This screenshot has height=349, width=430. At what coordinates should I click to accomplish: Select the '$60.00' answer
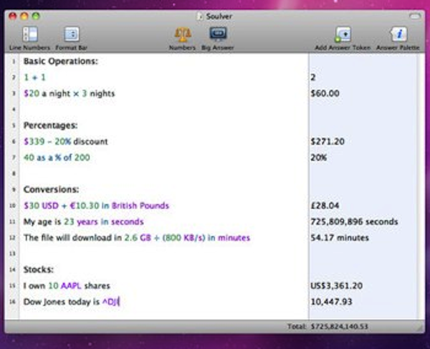pyautogui.click(x=325, y=93)
